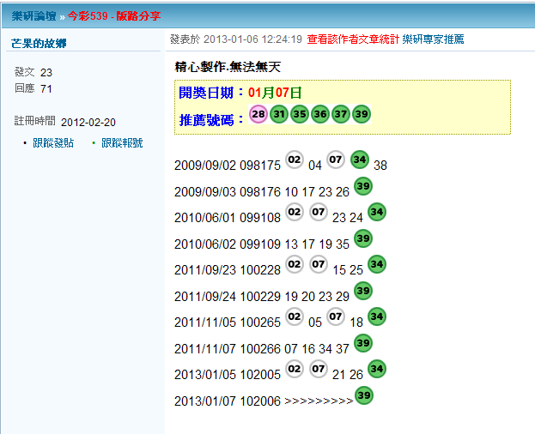Click the white 02 ball in 2009/09/02 row
The width and height of the screenshot is (535, 434).
(x=295, y=160)
